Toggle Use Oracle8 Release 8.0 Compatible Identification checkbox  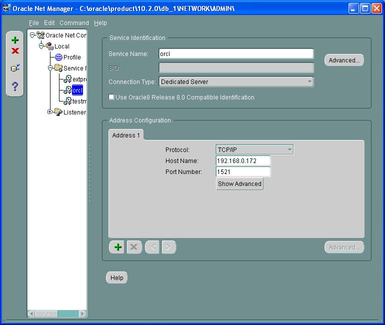tap(111, 97)
